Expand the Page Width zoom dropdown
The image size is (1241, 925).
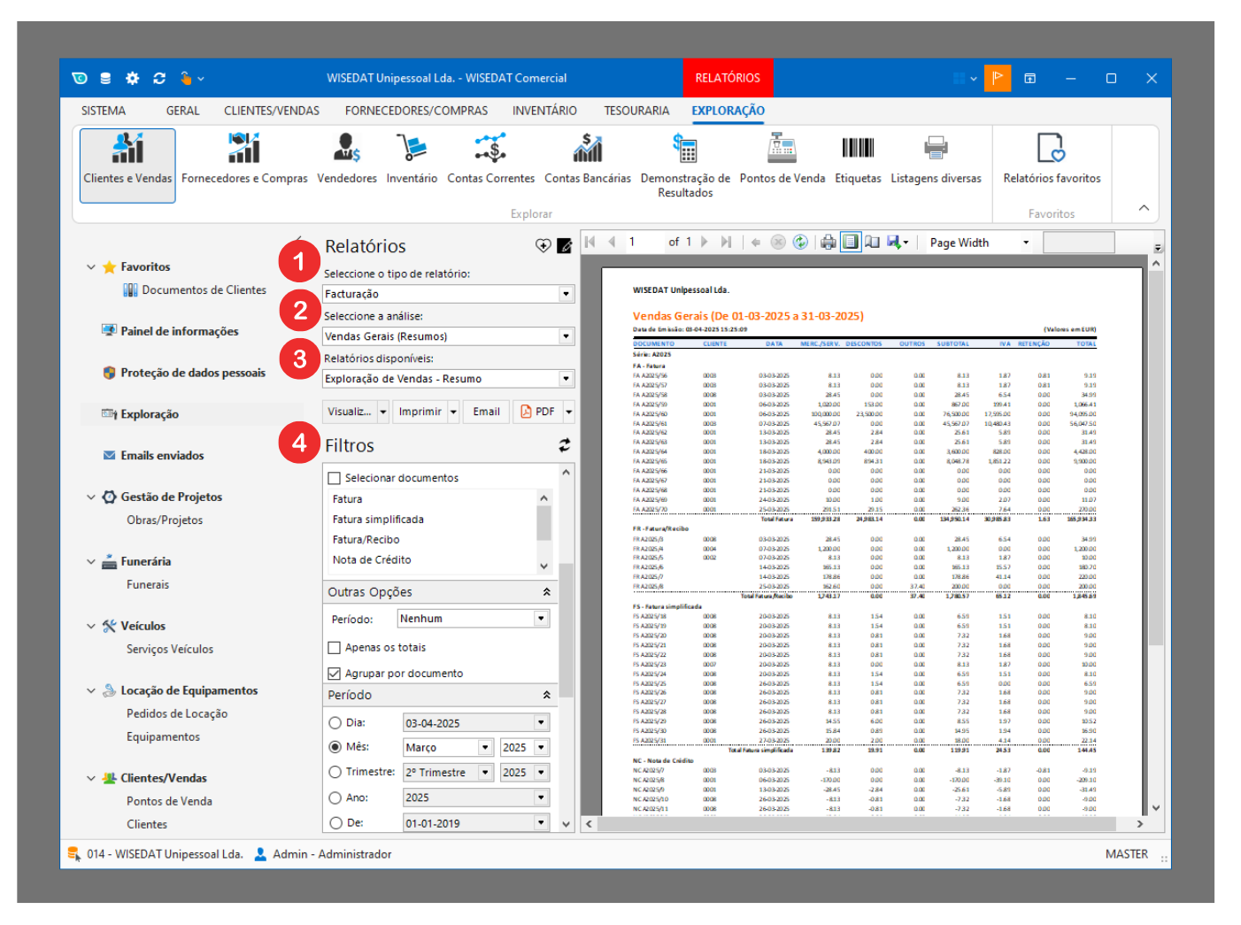[x=1026, y=243]
